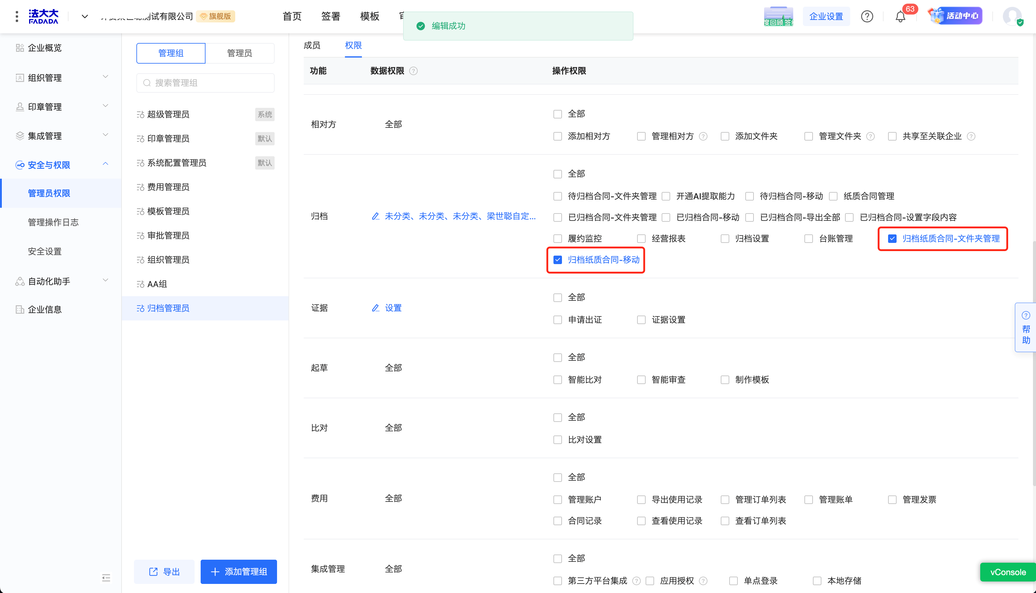Open the help question mark icon in header
The image size is (1036, 593).
click(867, 17)
